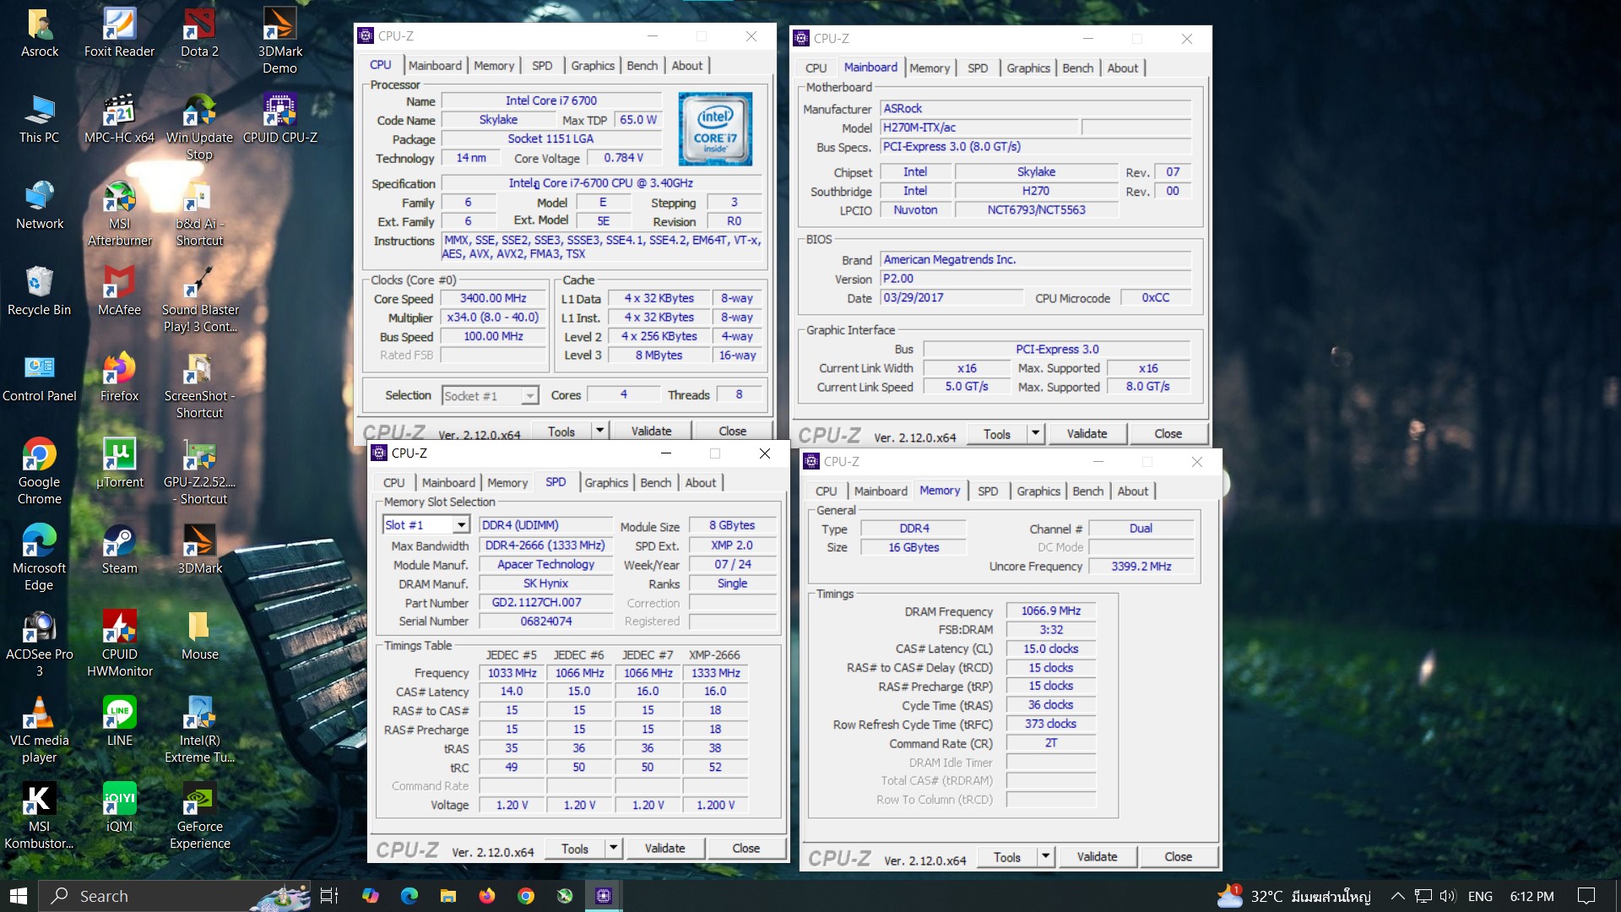This screenshot has width=1621, height=912.
Task: Open GPU-Z shortcut on desktop
Action: [x=200, y=472]
